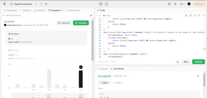The image size is (207, 98).
Task: Switch to the Solutions tab
Action: (39, 10)
